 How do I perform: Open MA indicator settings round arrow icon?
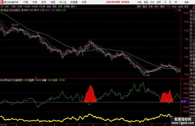coord(22,10)
